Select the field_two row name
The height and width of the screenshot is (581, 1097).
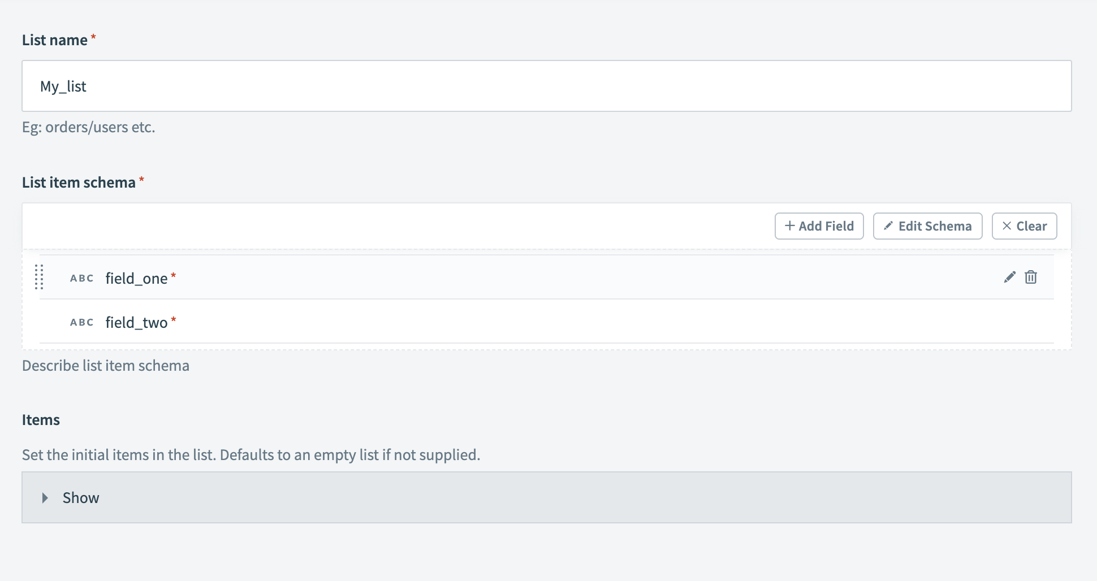click(x=136, y=322)
